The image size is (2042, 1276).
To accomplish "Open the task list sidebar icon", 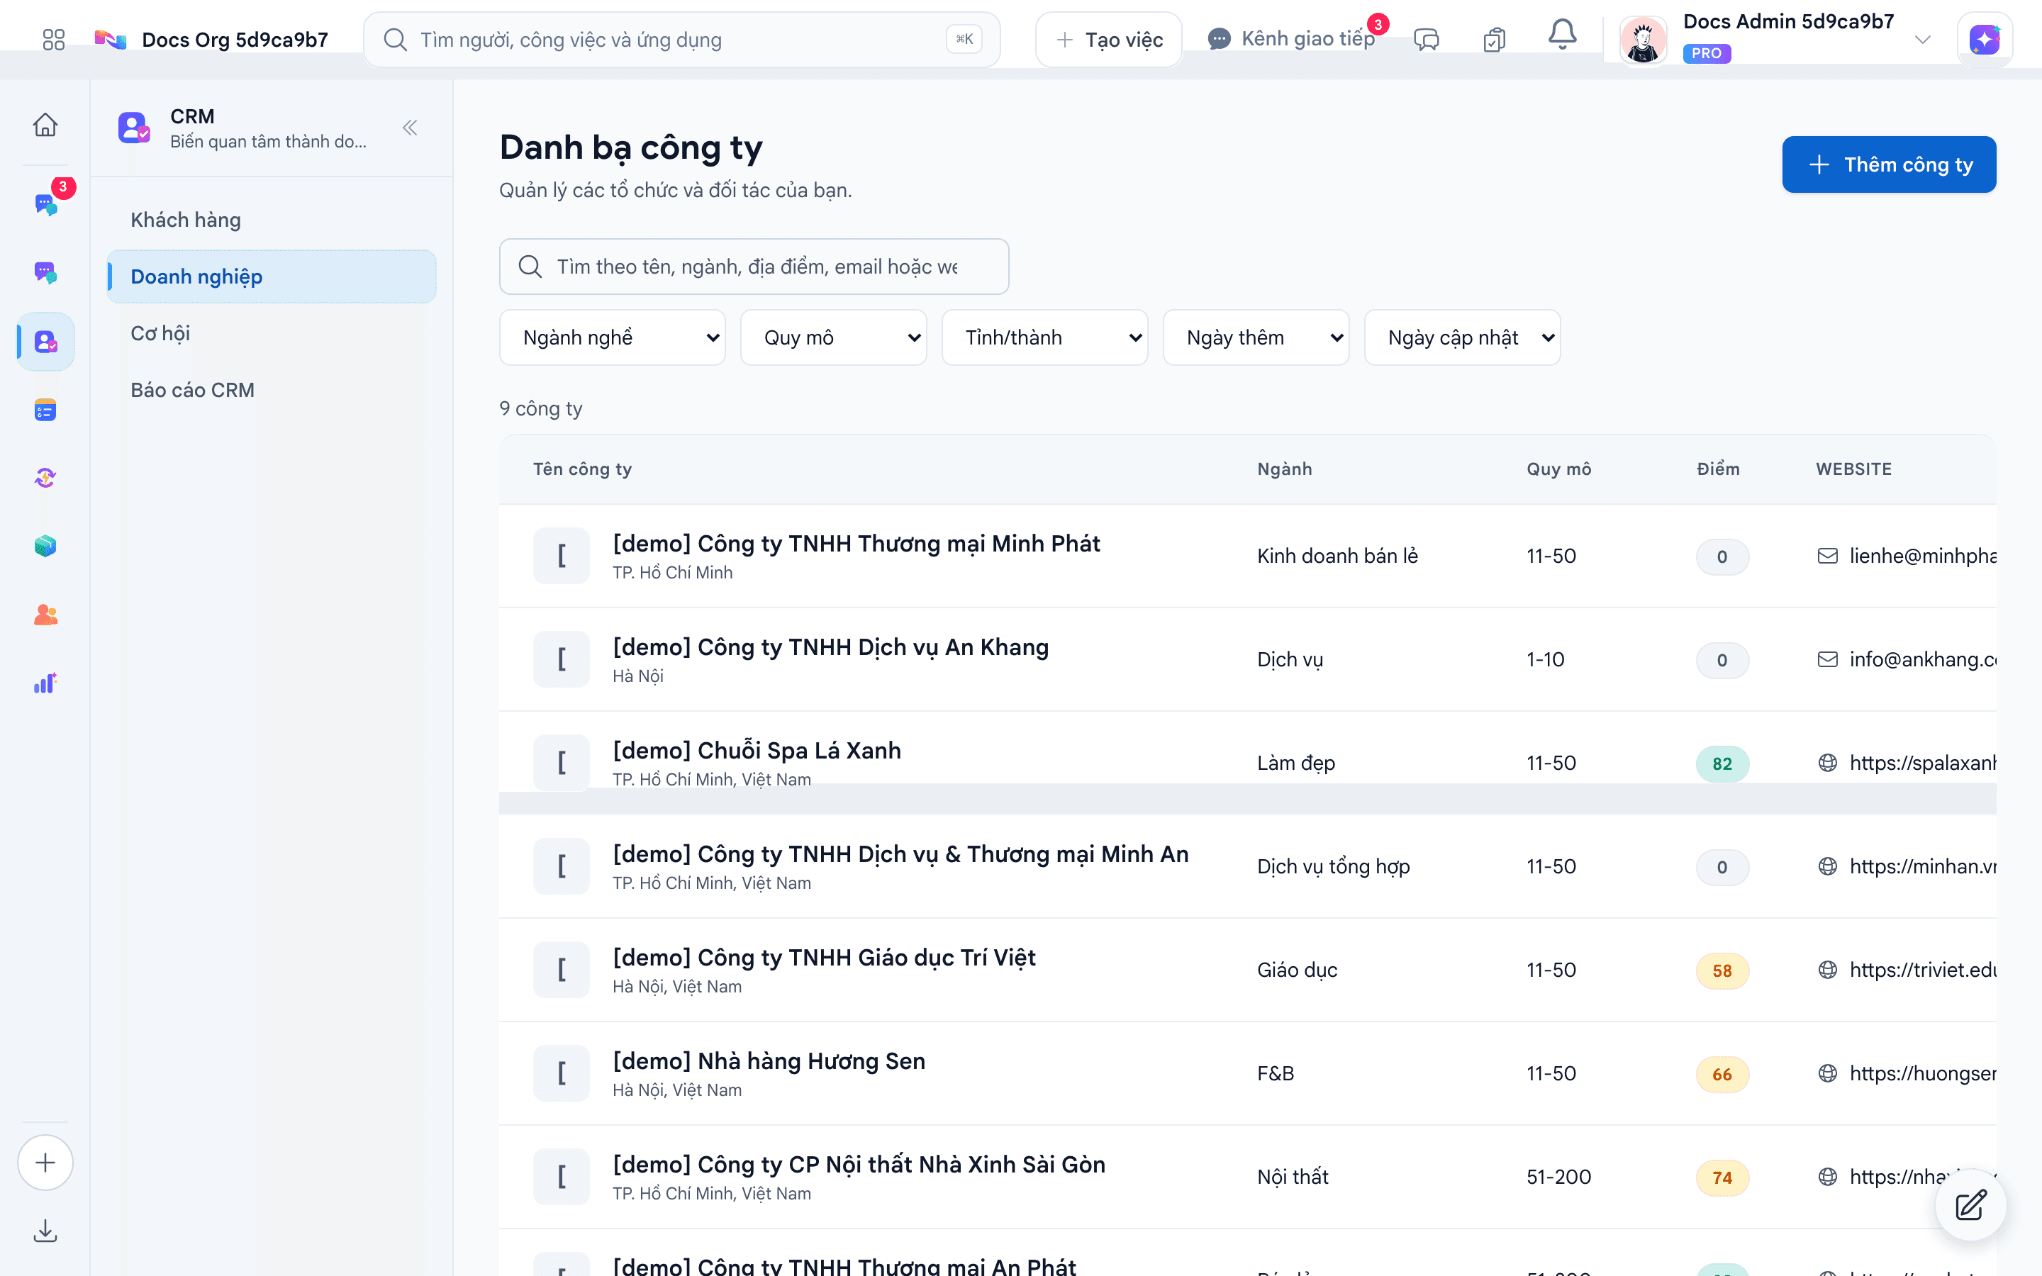I will pos(45,410).
